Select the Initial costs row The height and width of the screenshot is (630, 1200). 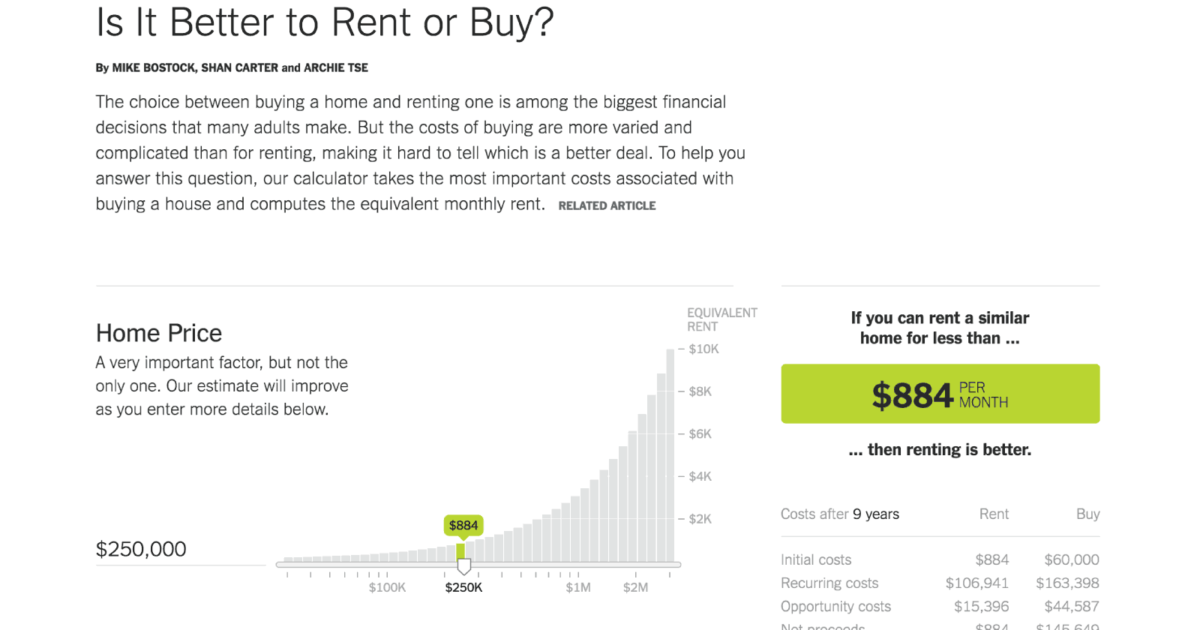click(940, 559)
